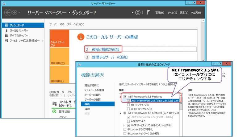The height and width of the screenshot is (137, 247).
Task: Click the ファイル サービスと記憶域 sidebar icon
Action: click(6, 41)
